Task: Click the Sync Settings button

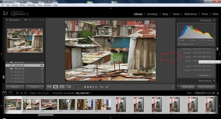Action: point(206,87)
